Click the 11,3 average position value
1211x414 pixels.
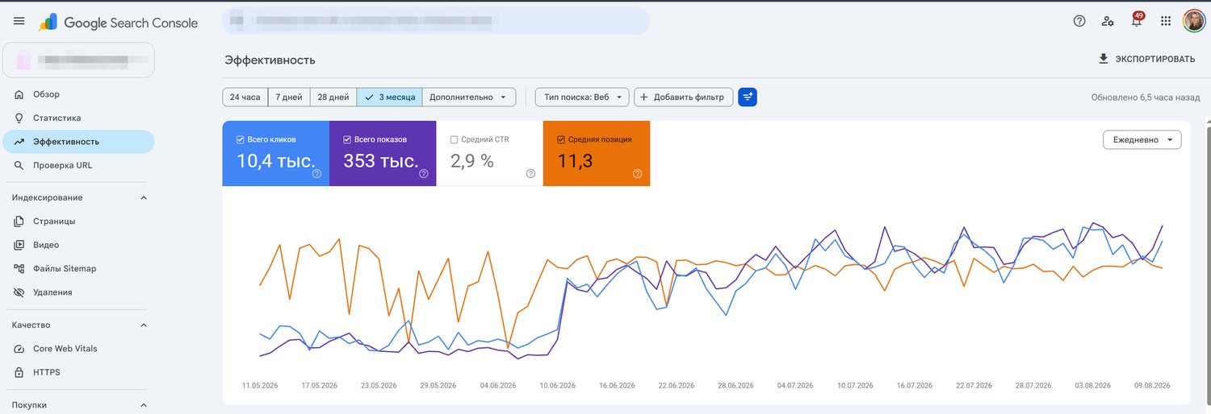[x=575, y=160]
